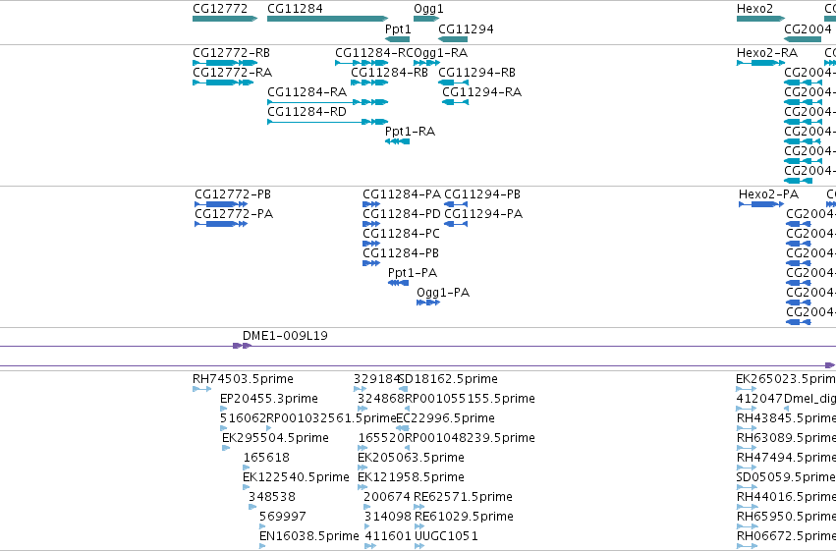The image size is (836, 551).
Task: Click the teal arrow glyph under CG11284 gene
Action: pos(327,19)
